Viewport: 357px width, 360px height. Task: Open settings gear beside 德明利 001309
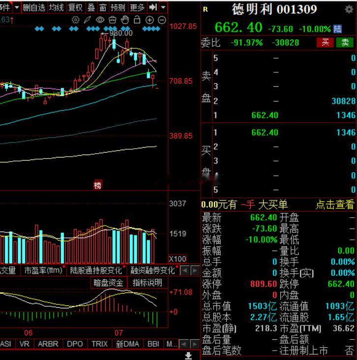[x=349, y=9]
